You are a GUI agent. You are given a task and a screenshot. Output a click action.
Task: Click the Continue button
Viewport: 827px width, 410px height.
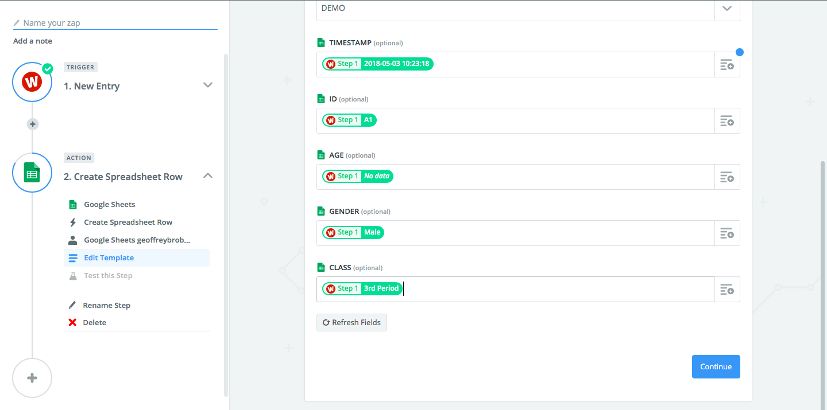click(716, 366)
